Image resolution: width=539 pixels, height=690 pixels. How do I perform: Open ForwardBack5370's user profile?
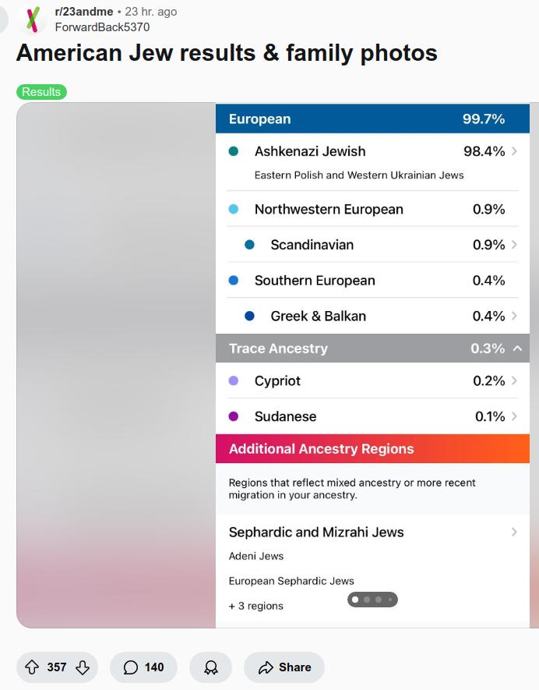pos(102,27)
